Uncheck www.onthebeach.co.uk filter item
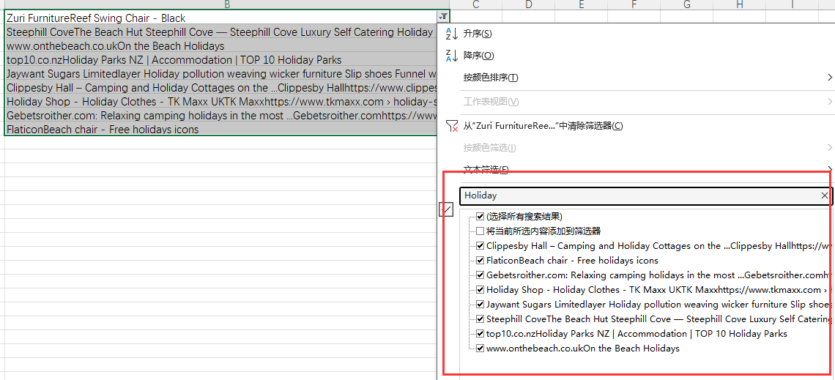The image size is (835, 380). pos(480,349)
